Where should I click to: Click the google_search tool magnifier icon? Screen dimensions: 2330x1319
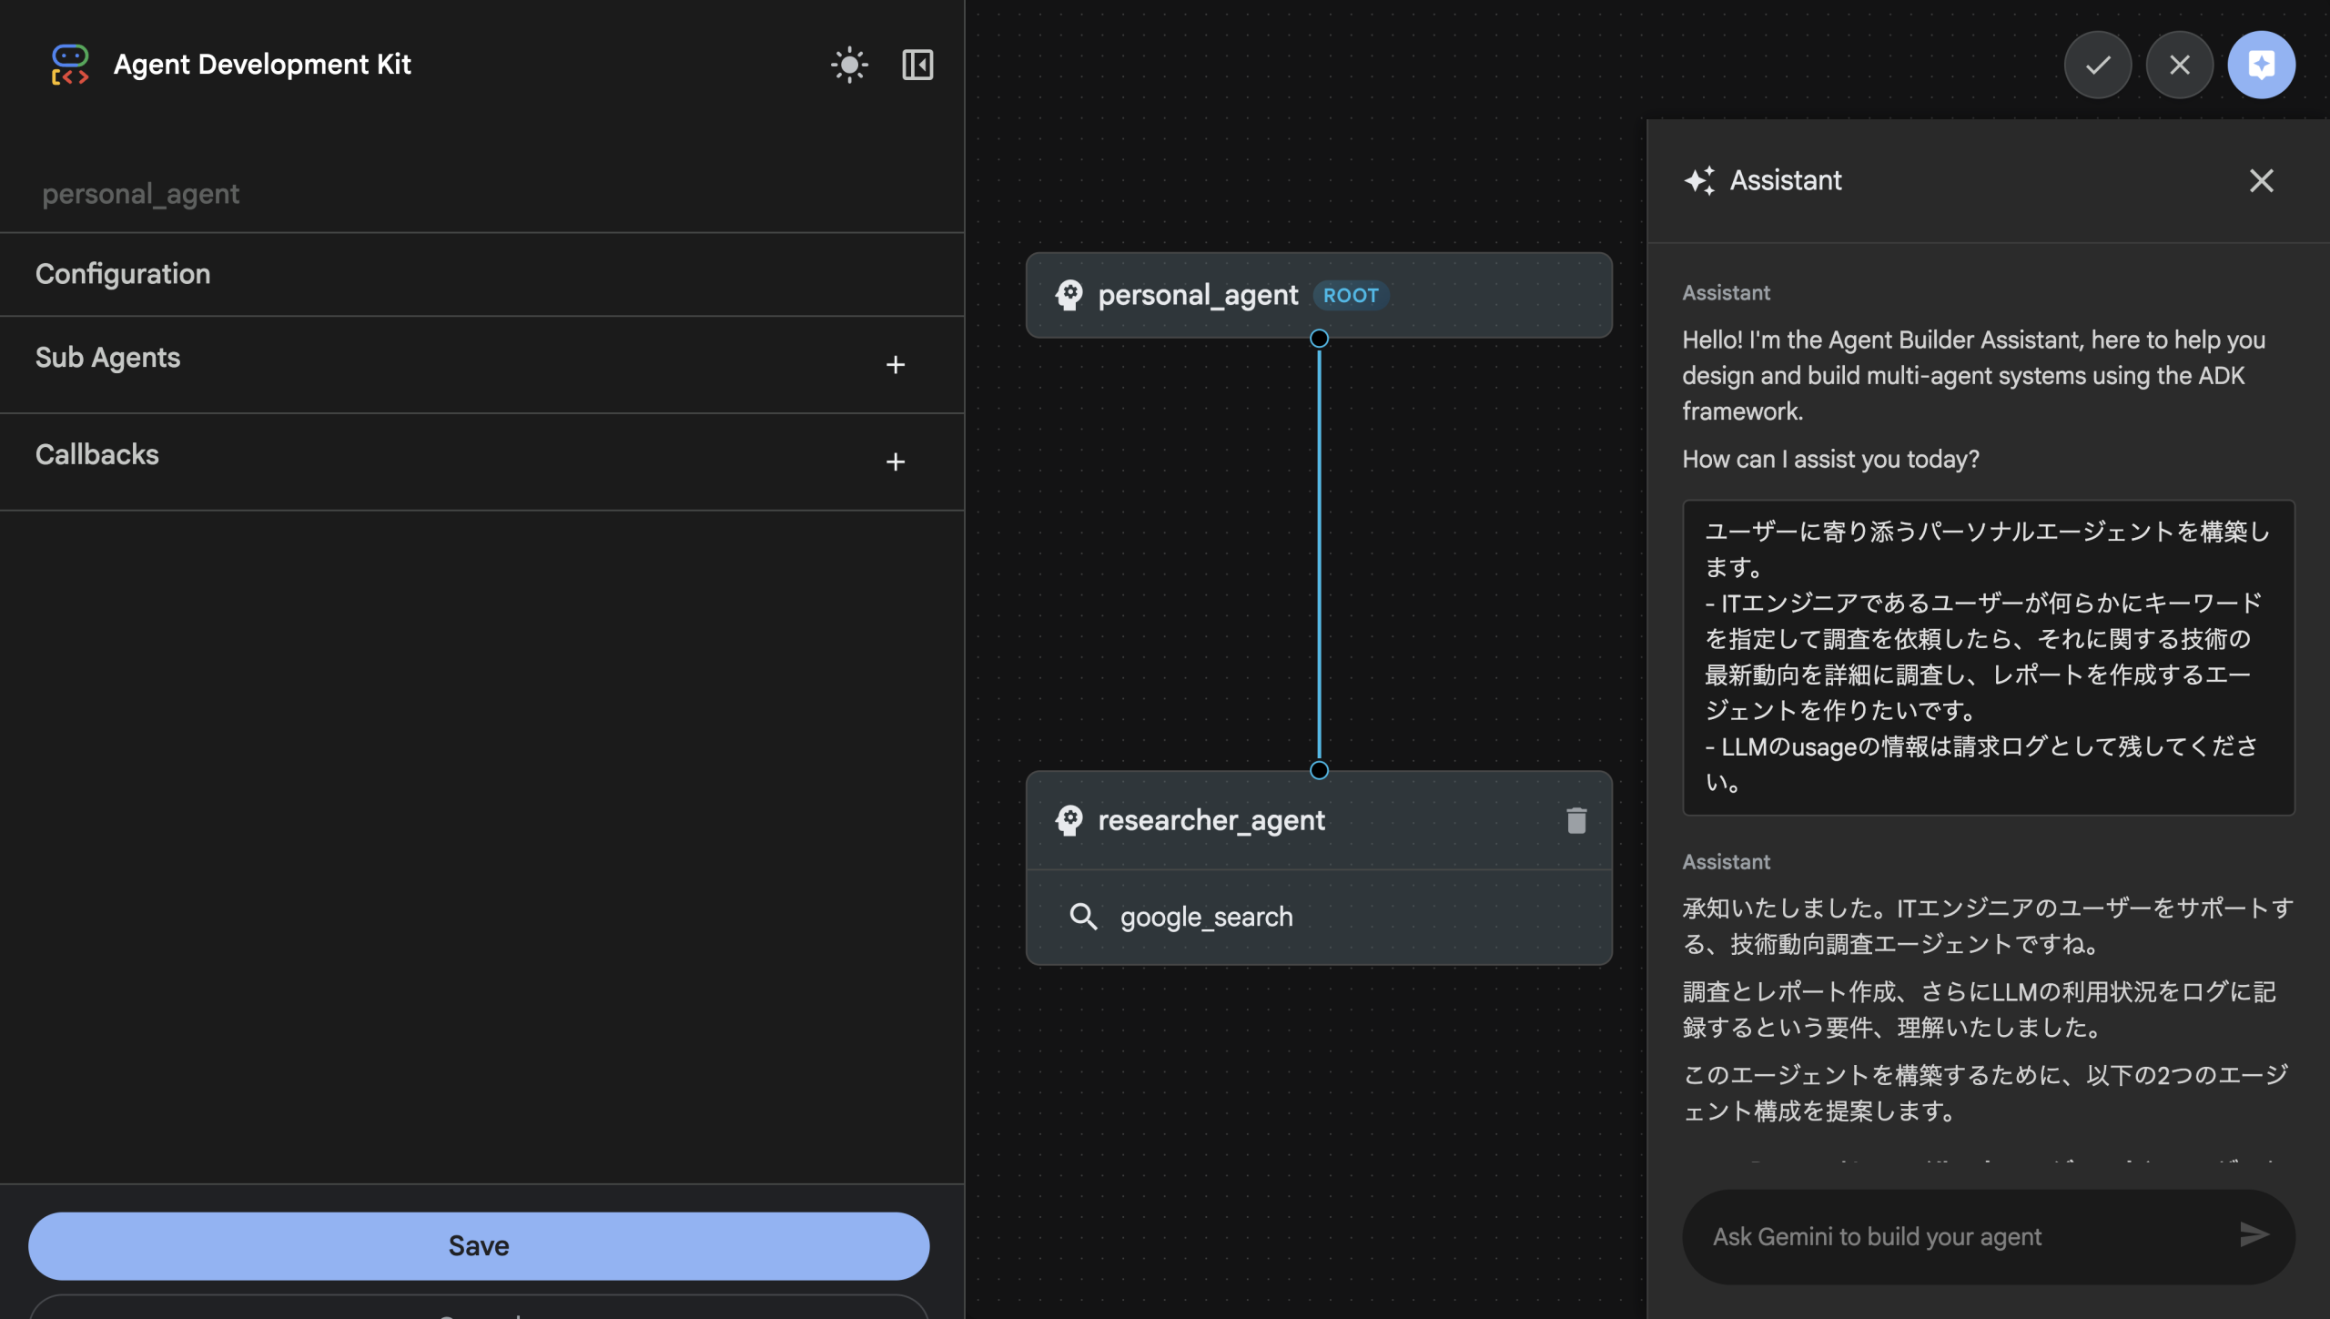tap(1085, 917)
